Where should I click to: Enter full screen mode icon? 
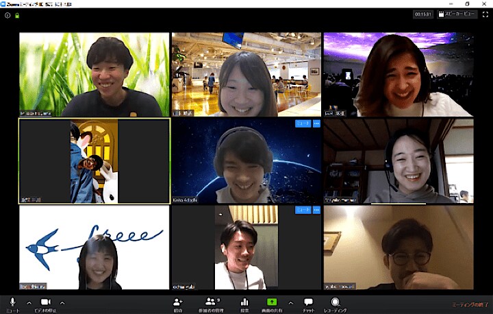pos(484,14)
